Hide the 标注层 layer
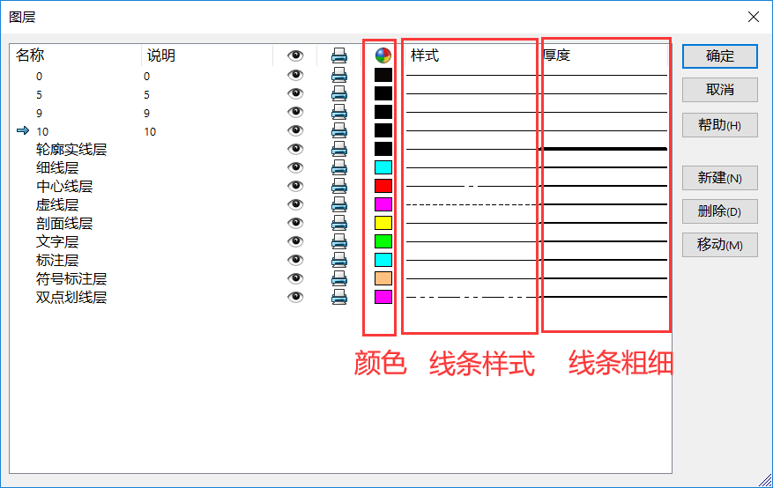 point(295,260)
